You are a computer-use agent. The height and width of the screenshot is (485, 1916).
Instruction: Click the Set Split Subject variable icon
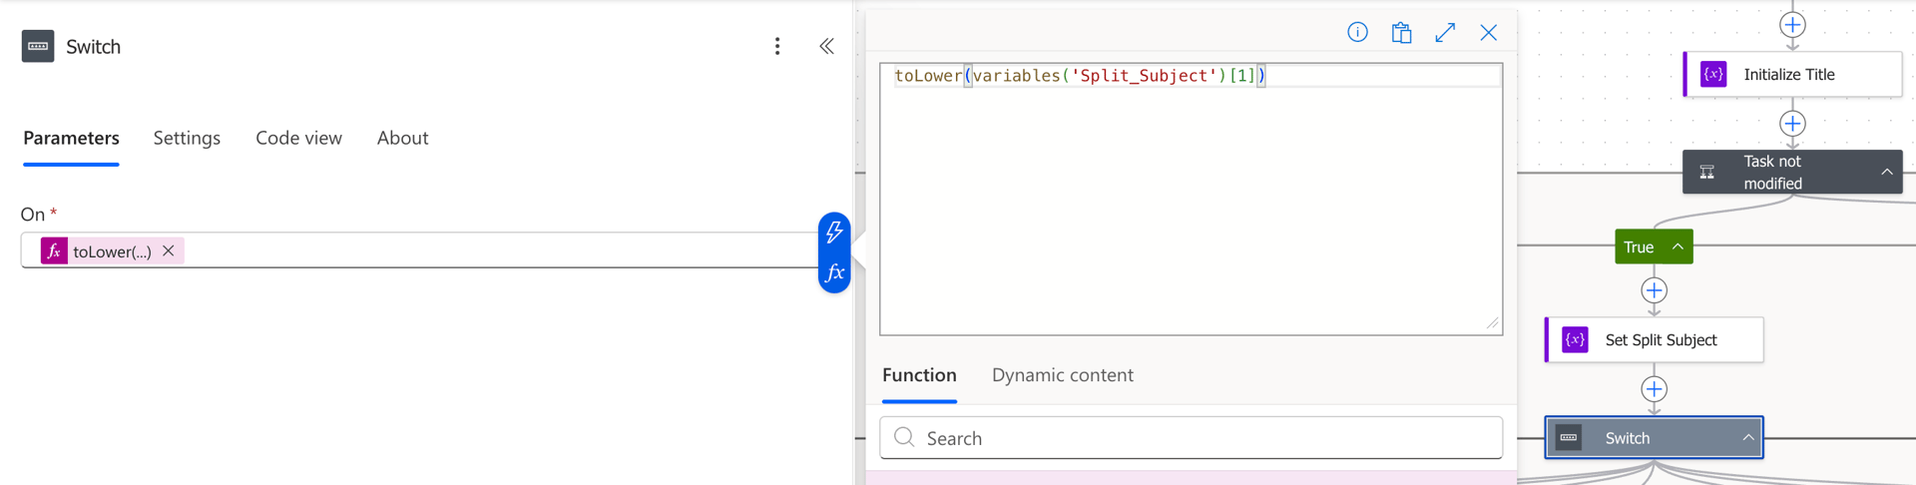(1575, 340)
